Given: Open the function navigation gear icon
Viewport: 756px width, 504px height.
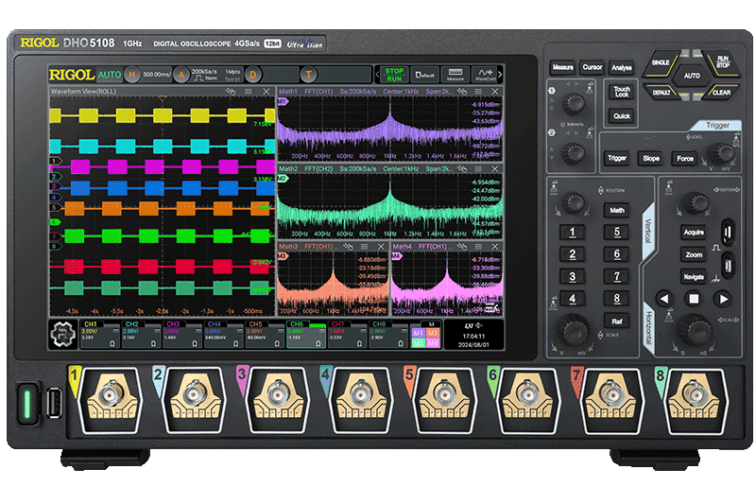Looking at the screenshot, I should [66, 334].
